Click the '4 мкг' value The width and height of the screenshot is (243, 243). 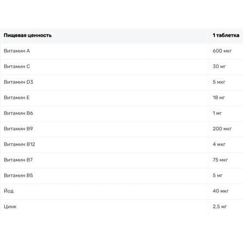pos(219,144)
